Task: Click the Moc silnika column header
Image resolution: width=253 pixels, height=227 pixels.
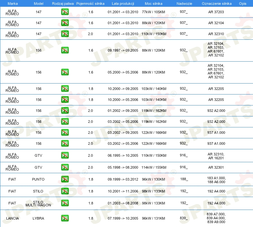Action: [154, 3]
